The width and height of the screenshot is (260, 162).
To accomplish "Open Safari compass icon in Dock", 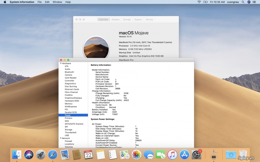I will (53, 155).
